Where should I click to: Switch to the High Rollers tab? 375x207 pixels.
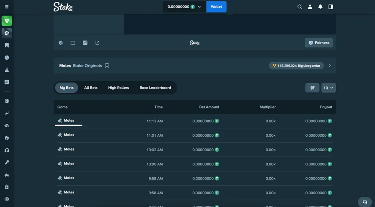[x=118, y=88]
